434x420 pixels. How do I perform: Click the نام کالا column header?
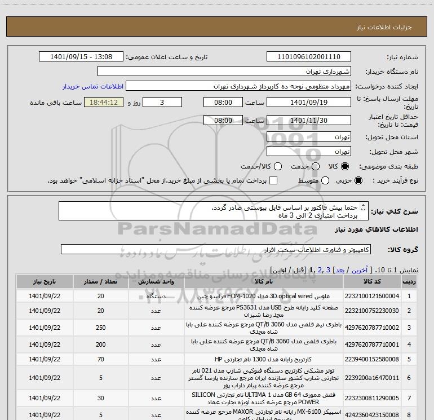click(264, 281)
